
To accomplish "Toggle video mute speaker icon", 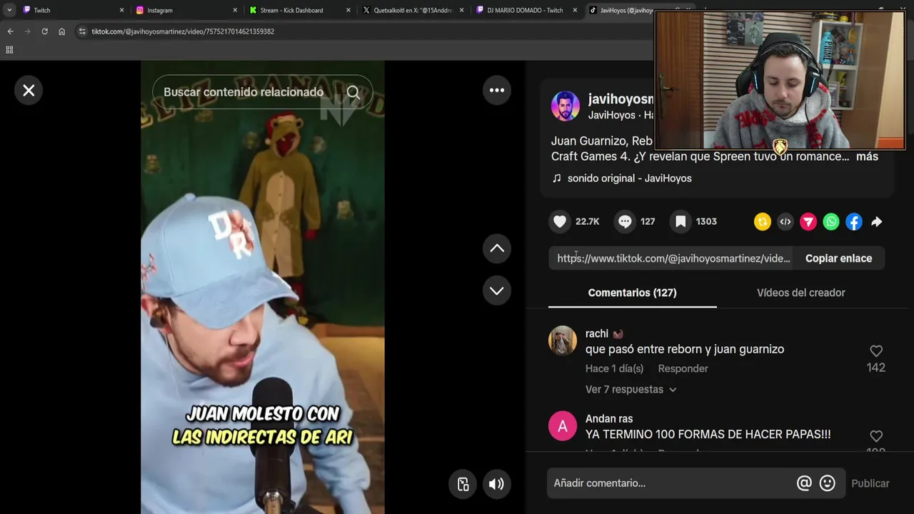I will point(496,484).
